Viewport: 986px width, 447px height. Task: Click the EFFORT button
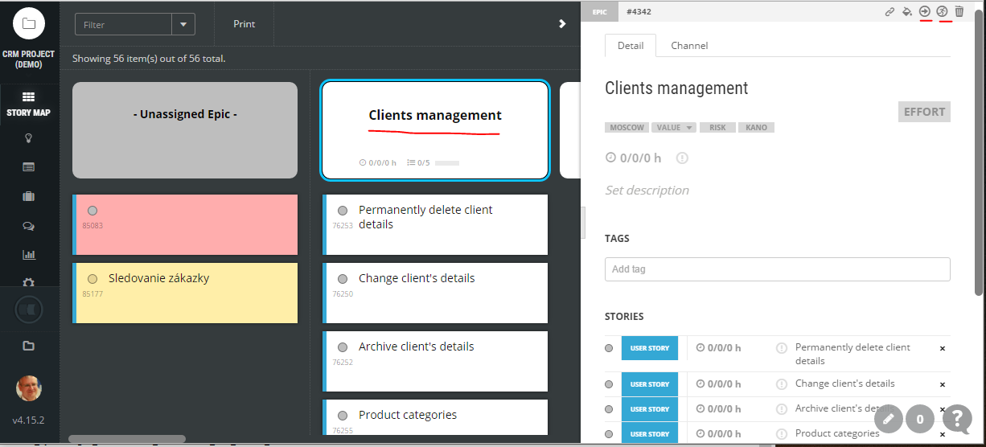[924, 112]
